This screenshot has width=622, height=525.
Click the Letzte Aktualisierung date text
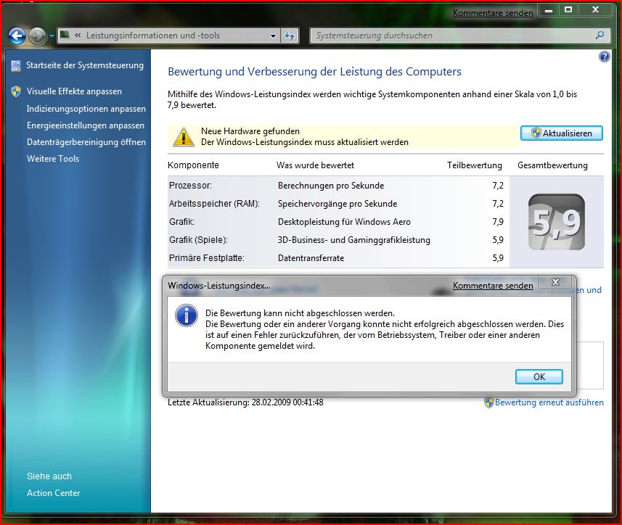coord(245,402)
